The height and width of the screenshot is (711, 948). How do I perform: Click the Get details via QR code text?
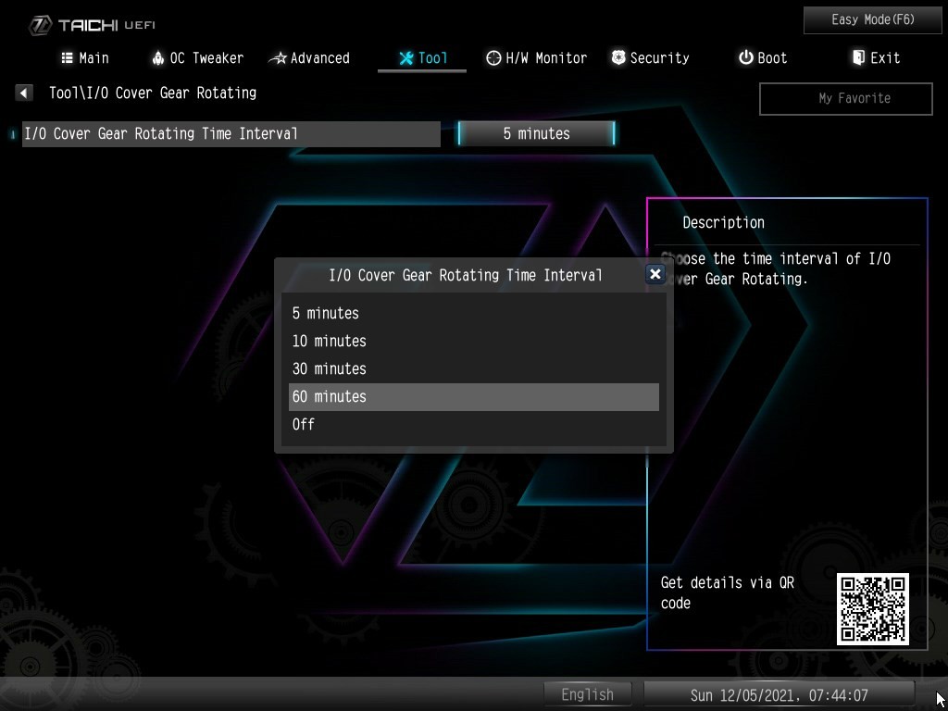pyautogui.click(x=728, y=593)
